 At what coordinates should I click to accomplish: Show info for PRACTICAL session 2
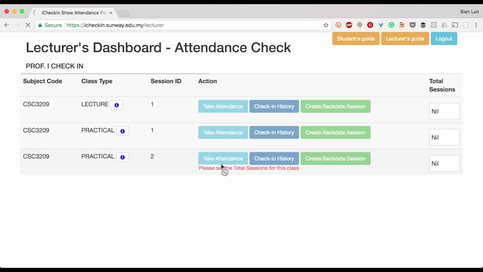(x=122, y=157)
